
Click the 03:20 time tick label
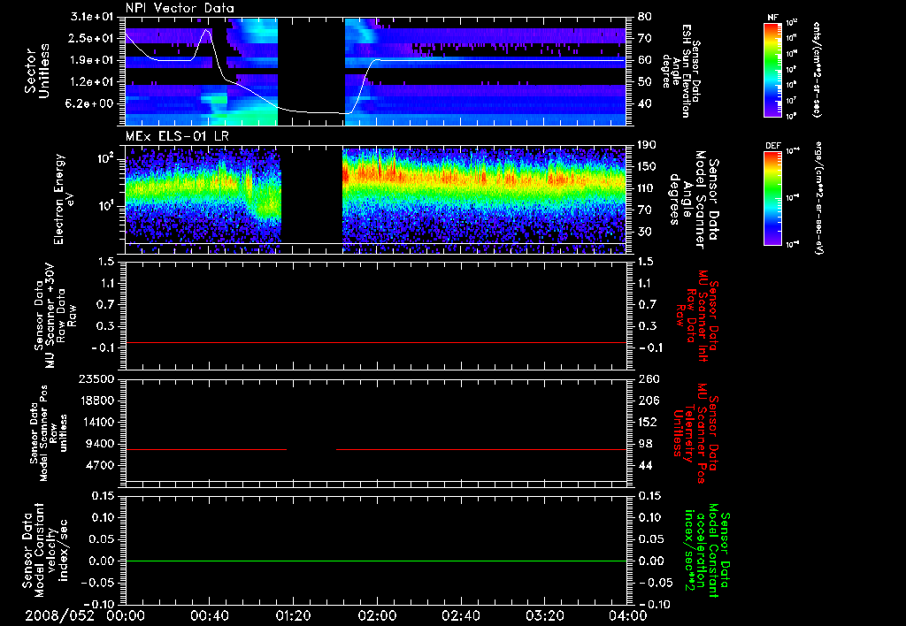coord(544,615)
